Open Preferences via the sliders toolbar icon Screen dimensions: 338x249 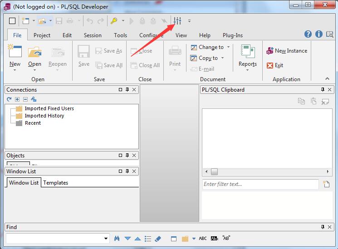[x=177, y=21]
